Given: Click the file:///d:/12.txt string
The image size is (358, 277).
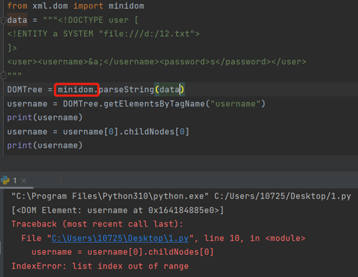Looking at the screenshot, I should (147, 34).
